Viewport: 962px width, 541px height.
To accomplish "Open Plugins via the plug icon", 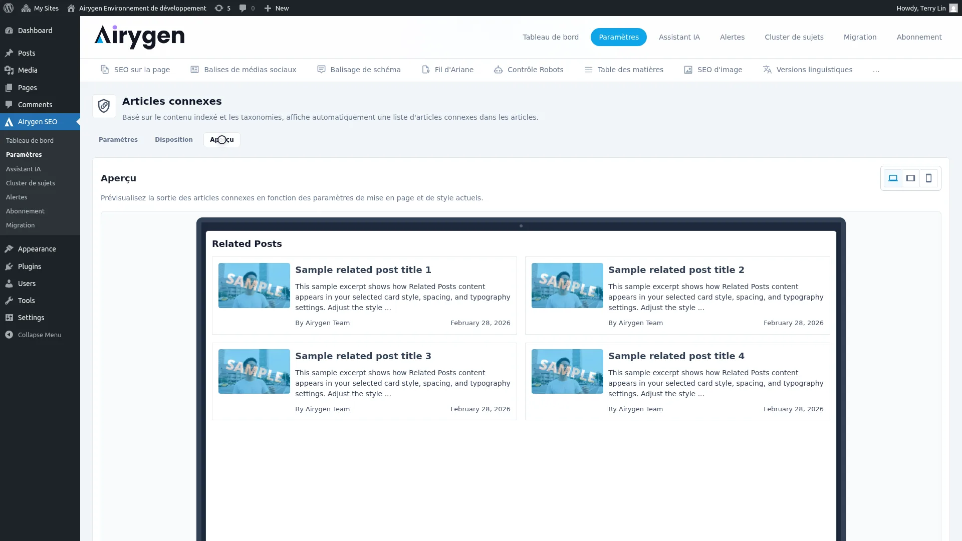I will [x=9, y=266].
